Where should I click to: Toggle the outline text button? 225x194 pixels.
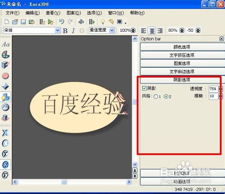pyautogui.click(x=82, y=30)
